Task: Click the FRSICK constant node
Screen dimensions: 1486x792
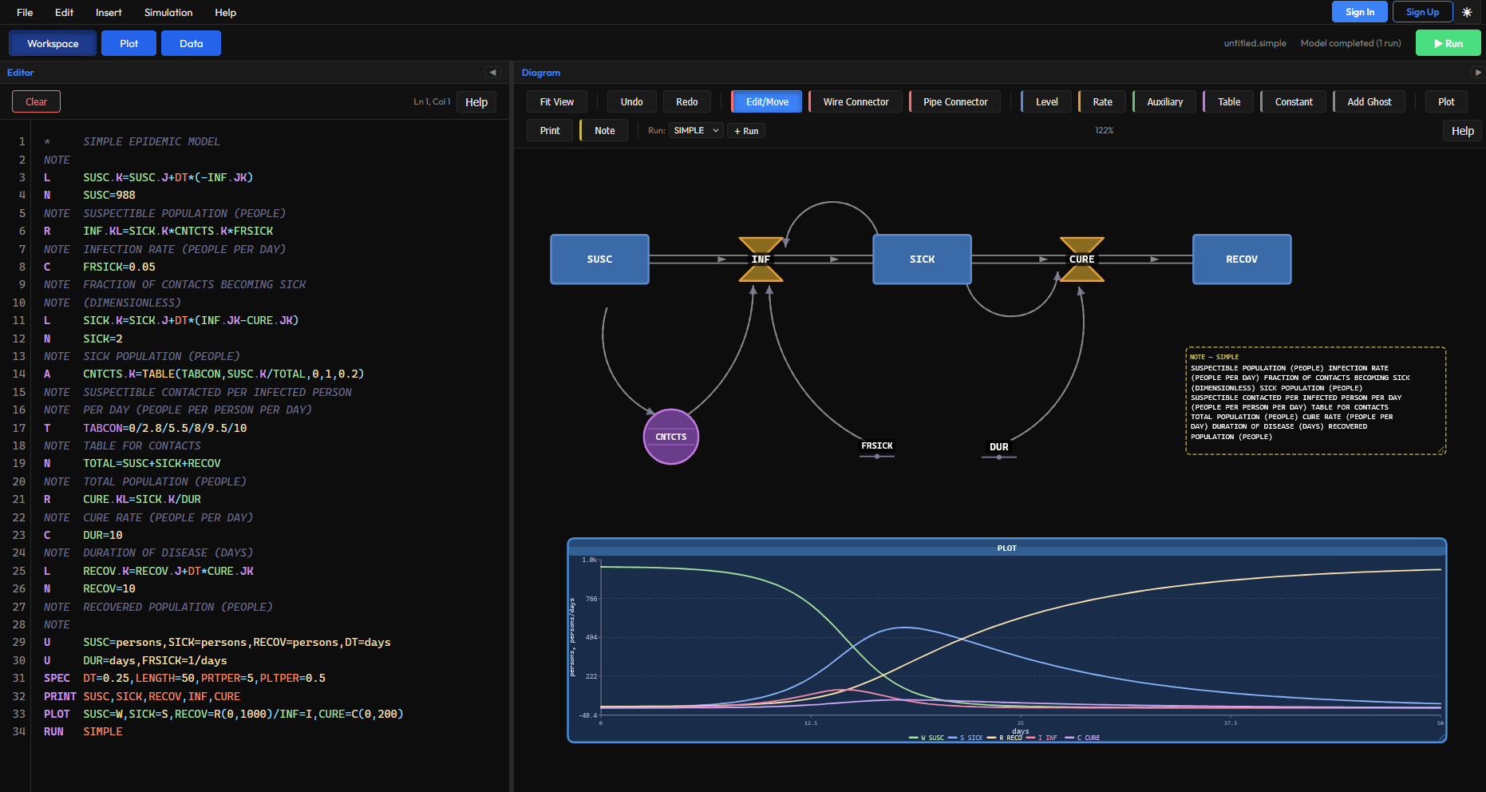Action: (876, 447)
